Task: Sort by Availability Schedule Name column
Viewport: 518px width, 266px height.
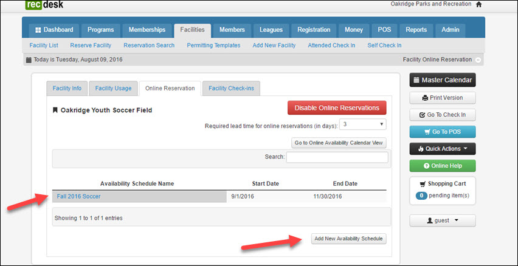Action: pos(137,183)
